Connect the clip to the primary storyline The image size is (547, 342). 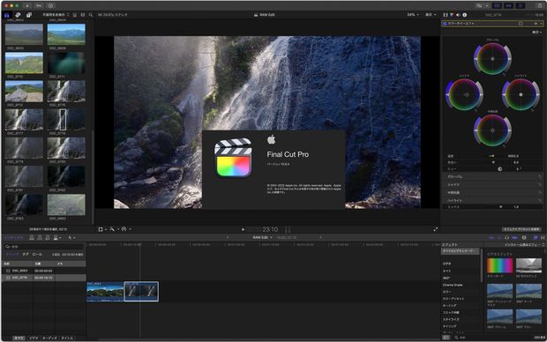32,238
